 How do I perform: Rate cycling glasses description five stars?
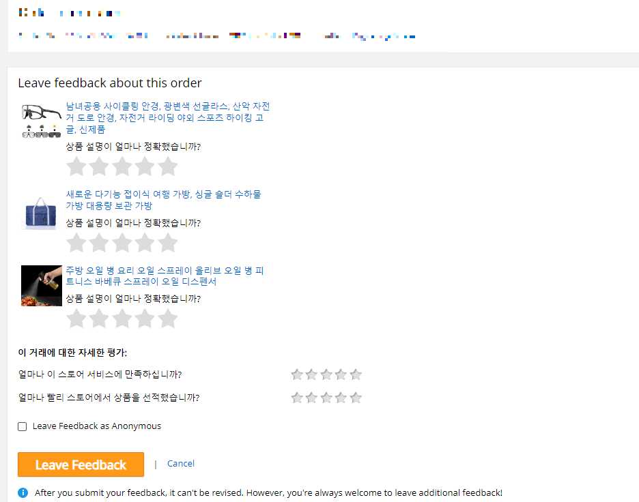[x=168, y=166]
